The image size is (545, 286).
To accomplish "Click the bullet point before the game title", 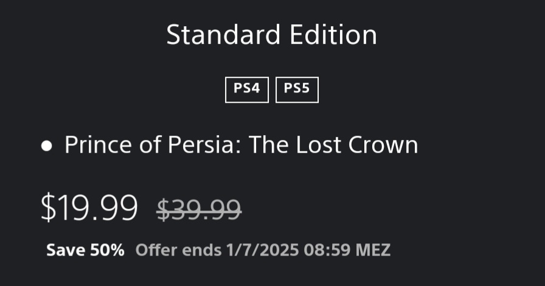I will click(x=47, y=147).
